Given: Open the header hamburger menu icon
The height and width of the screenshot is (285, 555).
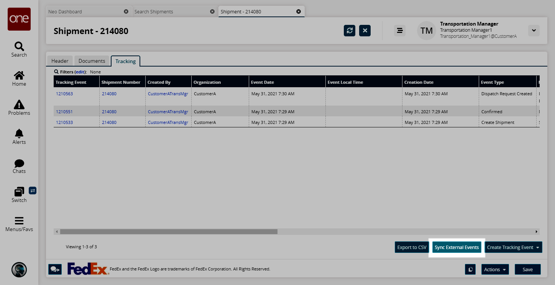Looking at the screenshot, I should 400,31.
